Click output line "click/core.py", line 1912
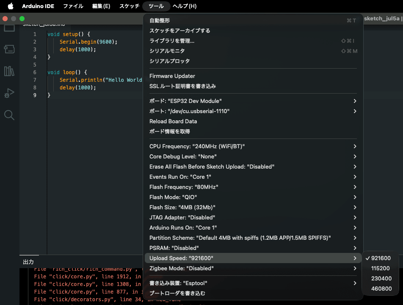The height and width of the screenshot is (305, 403). [88, 277]
